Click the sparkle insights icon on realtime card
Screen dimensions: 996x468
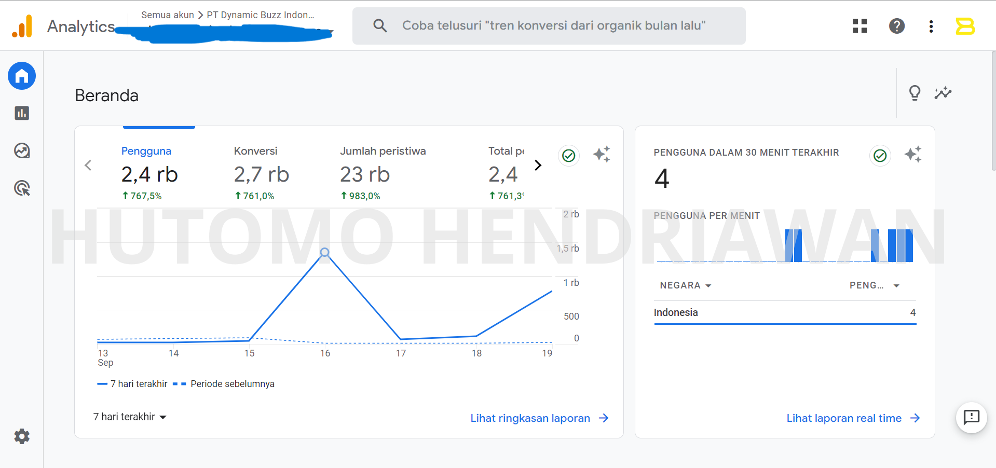tap(913, 154)
